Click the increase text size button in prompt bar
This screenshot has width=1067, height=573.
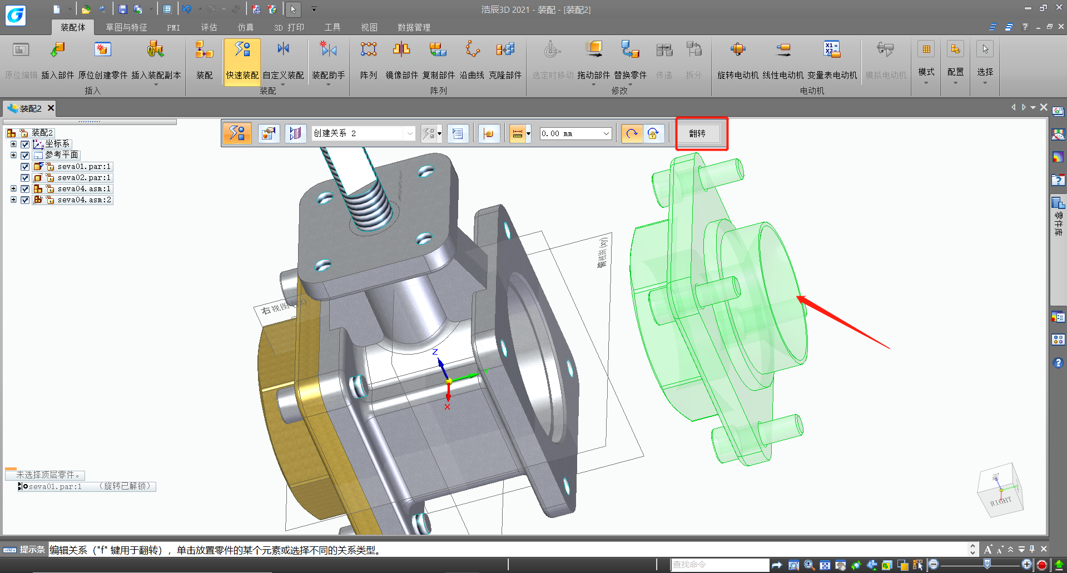[988, 549]
